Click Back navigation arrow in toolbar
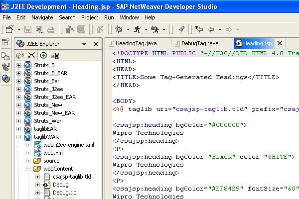This screenshot has height=199, width=299. coord(211,30)
